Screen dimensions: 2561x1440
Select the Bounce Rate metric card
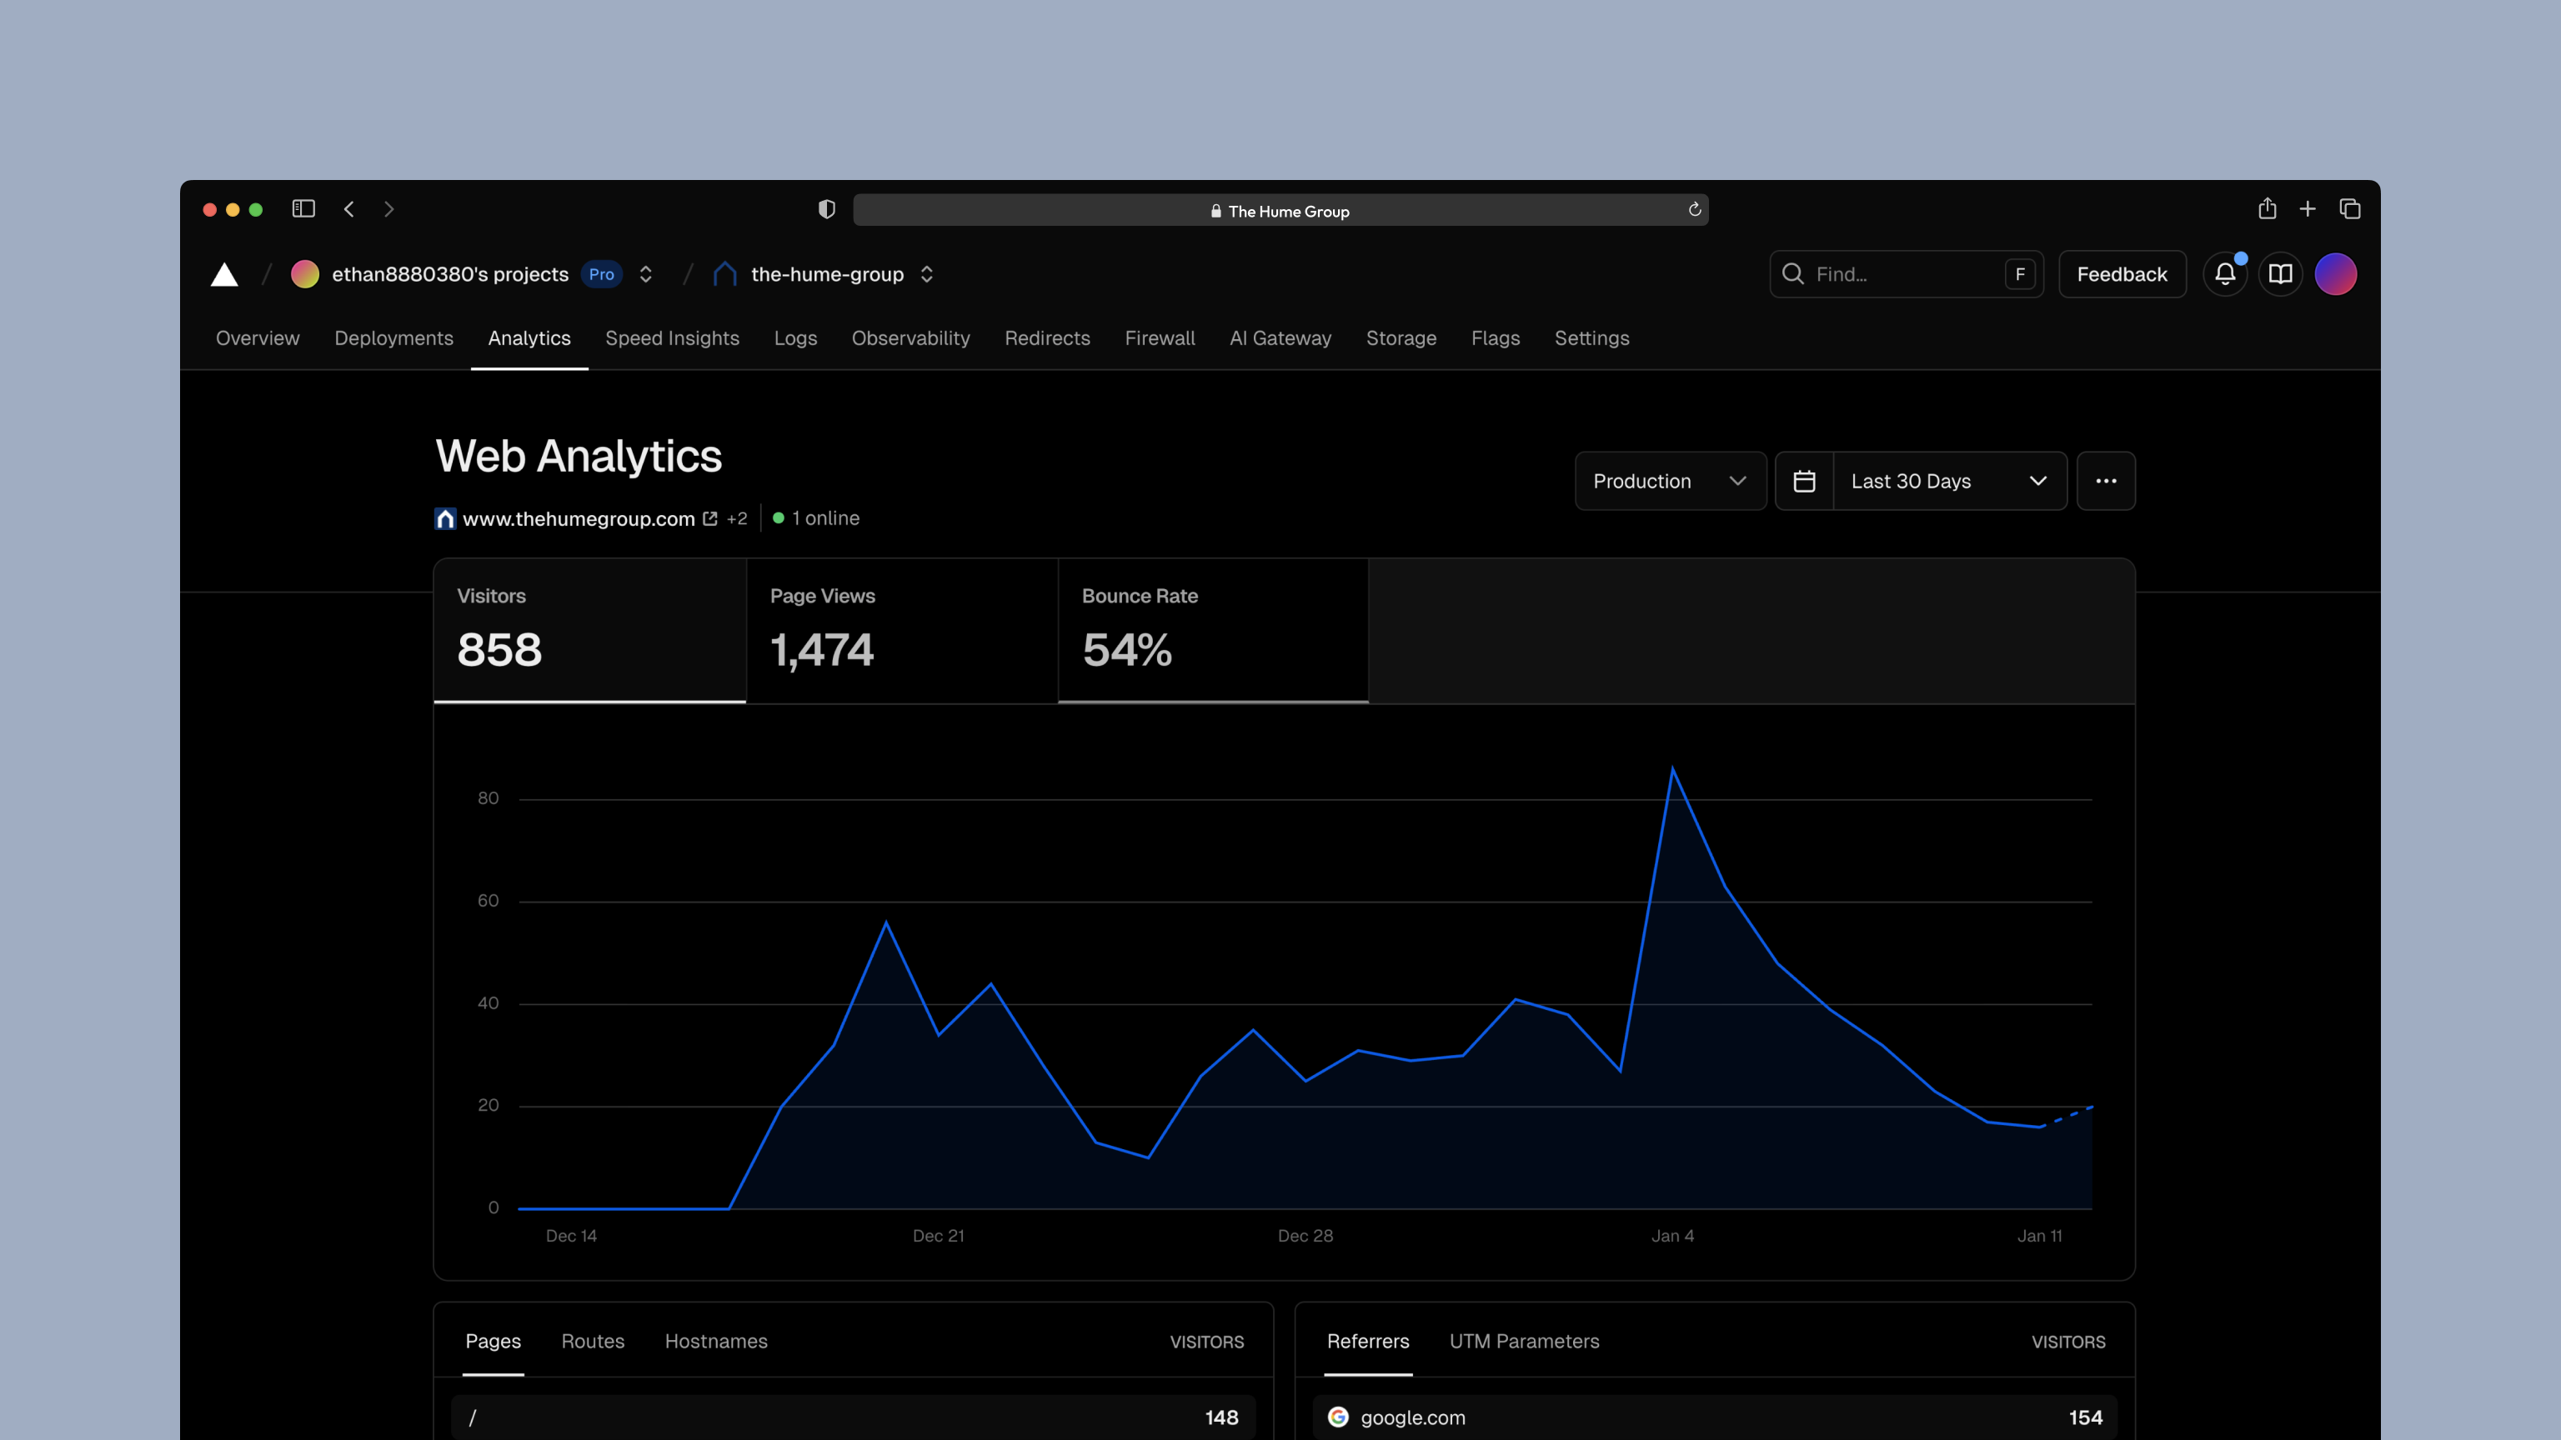point(1212,630)
